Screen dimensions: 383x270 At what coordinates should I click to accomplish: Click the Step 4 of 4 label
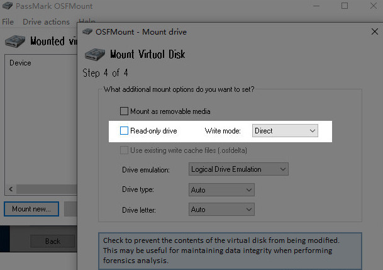pyautogui.click(x=105, y=73)
